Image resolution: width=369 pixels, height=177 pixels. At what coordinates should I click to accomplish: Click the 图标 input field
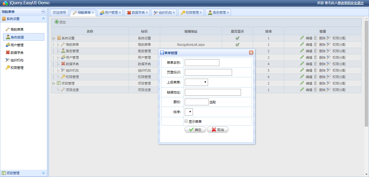pyautogui.click(x=197, y=102)
